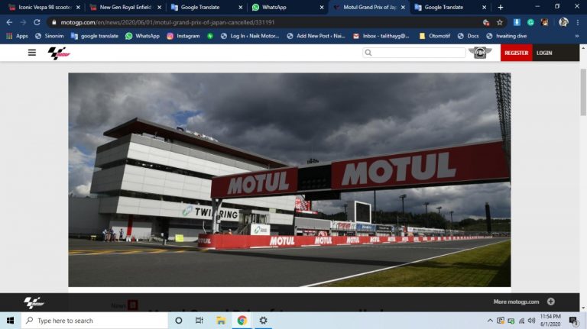Image resolution: width=587 pixels, height=329 pixels.
Task: Click the plus icon next to More motogp.com
Action: (x=550, y=302)
